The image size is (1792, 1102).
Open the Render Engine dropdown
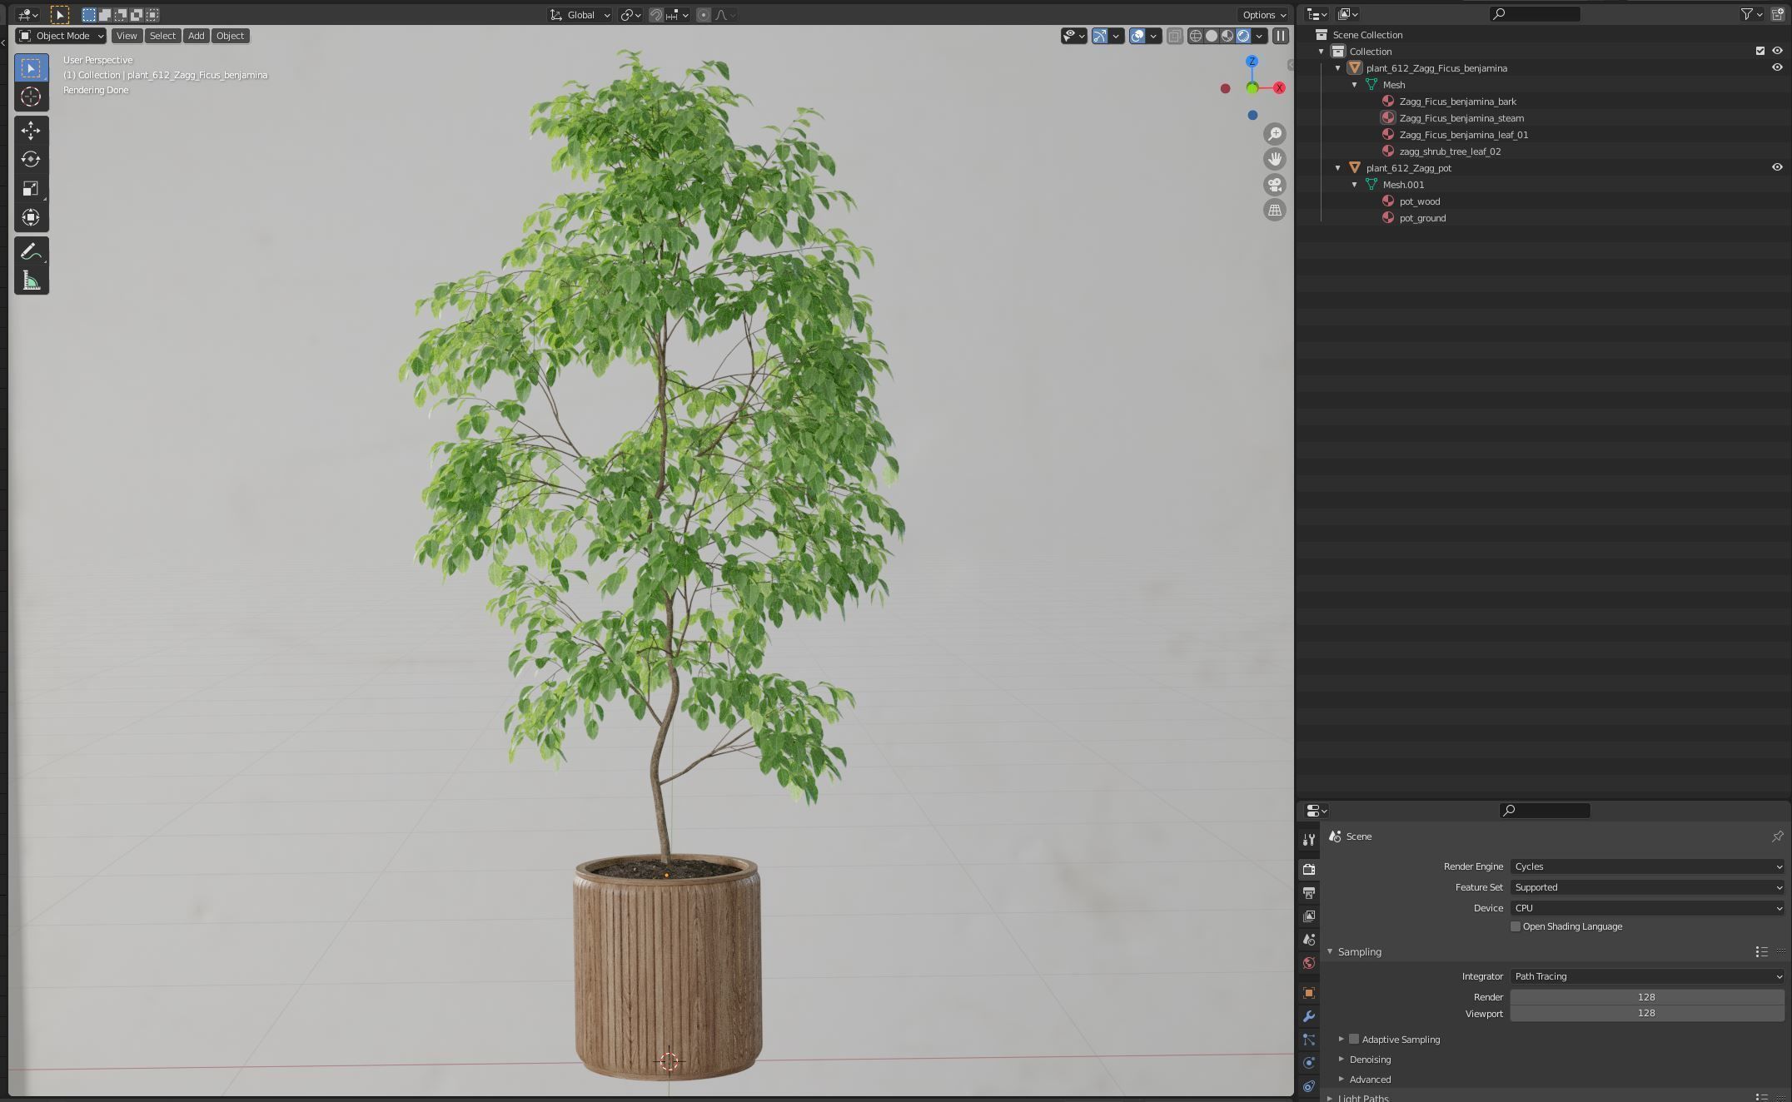coord(1646,866)
